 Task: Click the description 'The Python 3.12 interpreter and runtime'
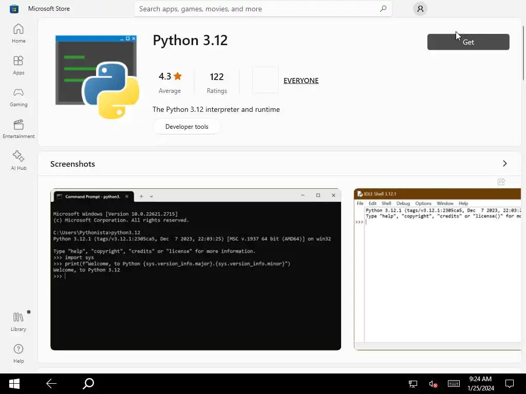point(216,109)
